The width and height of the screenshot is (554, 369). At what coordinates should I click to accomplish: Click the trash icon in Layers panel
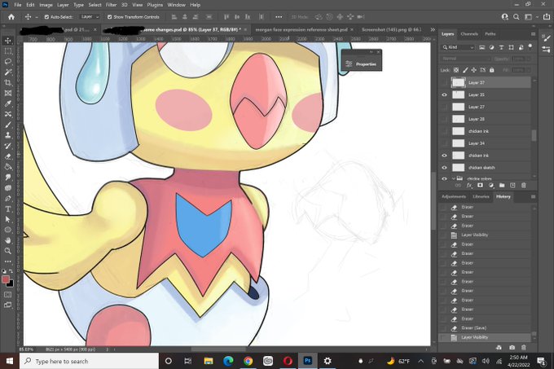[x=524, y=186]
